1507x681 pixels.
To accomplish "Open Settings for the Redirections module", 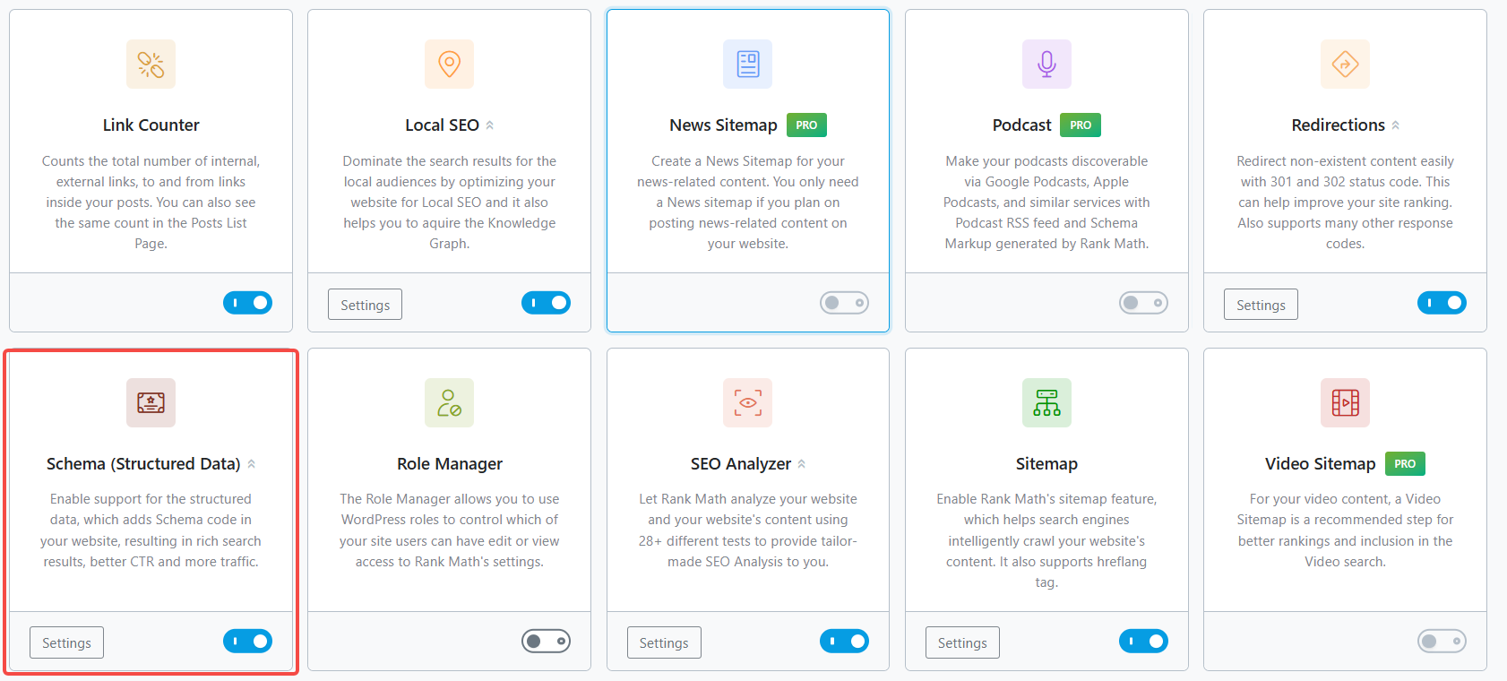I will [x=1261, y=305].
